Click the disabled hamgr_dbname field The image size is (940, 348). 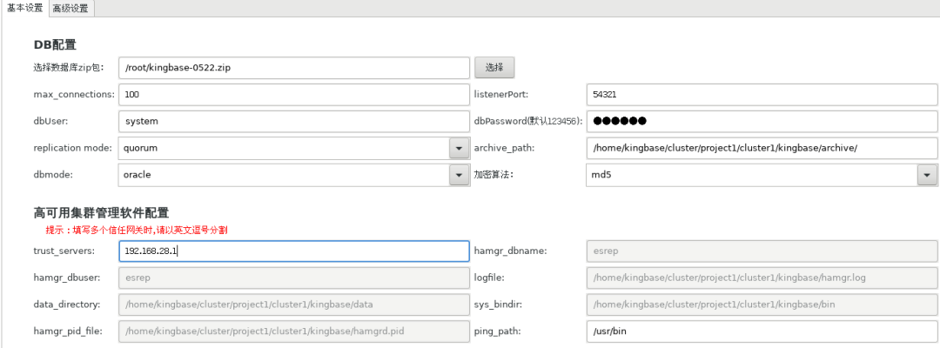tap(762, 251)
